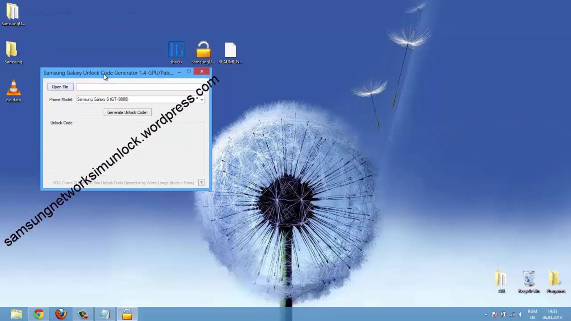The image size is (571, 321).
Task: Select the SamsungU... zipped folder top-left
Action: point(13,12)
